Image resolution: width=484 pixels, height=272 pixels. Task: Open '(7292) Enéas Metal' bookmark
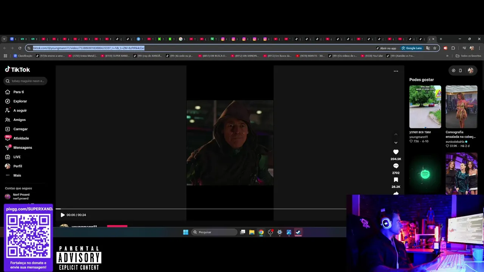coord(83,56)
